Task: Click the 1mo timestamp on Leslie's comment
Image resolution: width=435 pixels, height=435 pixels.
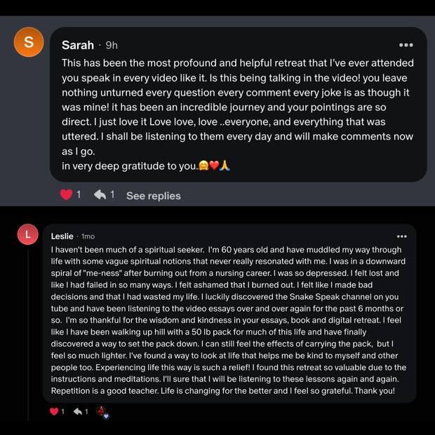Action: 88,236
